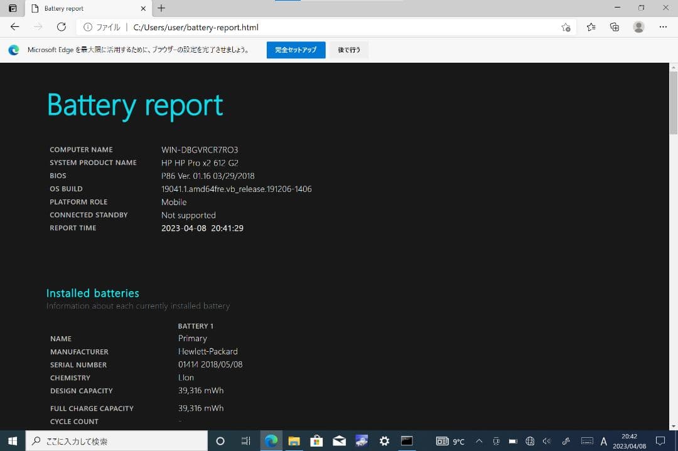Image resolution: width=678 pixels, height=451 pixels.
Task: Open the favorites list icon
Action: point(590,27)
